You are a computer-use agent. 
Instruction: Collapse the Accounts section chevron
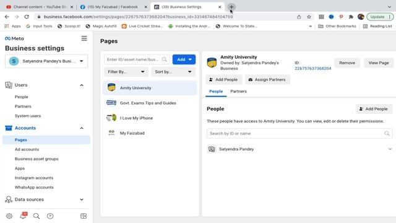(82, 128)
